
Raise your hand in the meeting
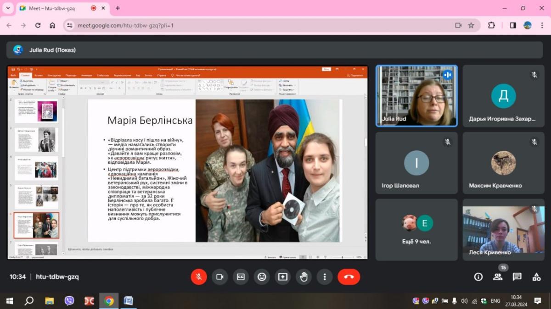point(304,277)
